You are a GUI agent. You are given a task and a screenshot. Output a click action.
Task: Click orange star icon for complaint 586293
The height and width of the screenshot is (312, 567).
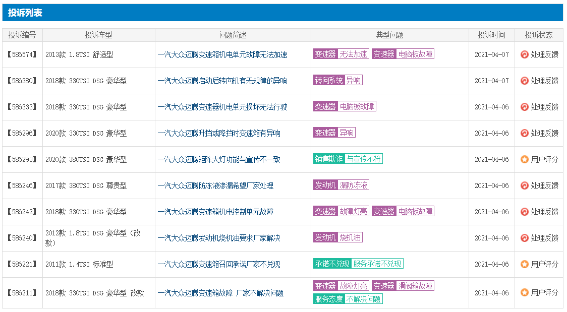pyautogui.click(x=524, y=159)
